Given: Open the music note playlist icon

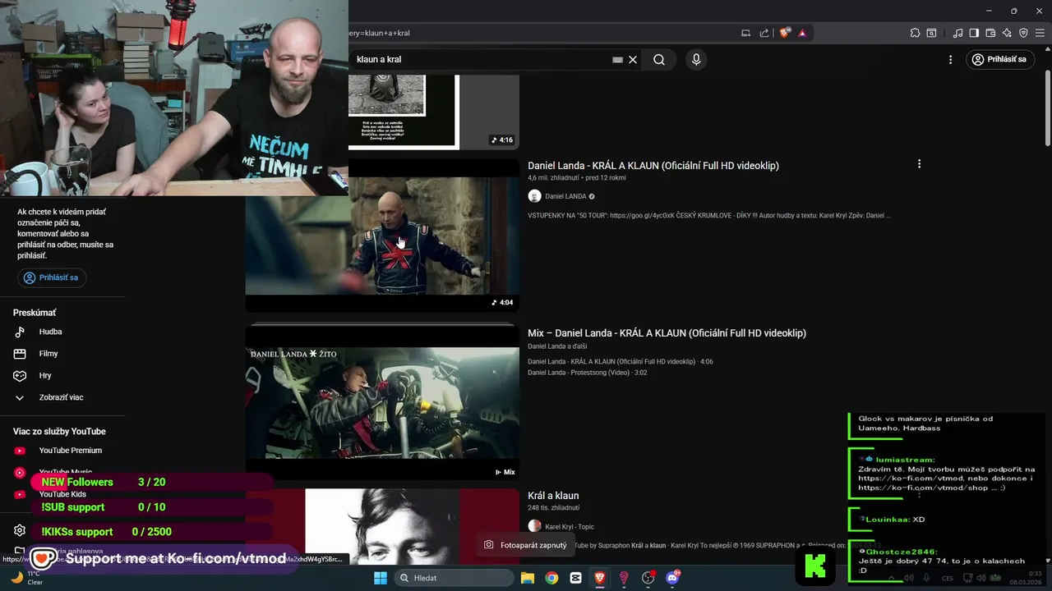Looking at the screenshot, I should tap(957, 33).
